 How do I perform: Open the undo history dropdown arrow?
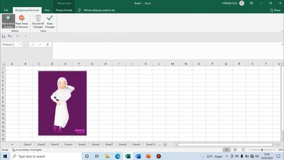pos(13,36)
